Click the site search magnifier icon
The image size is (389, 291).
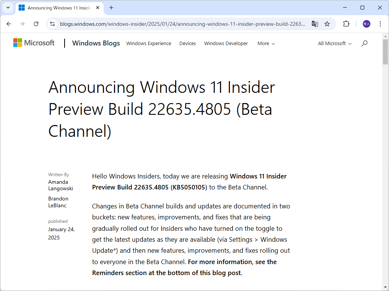click(364, 44)
